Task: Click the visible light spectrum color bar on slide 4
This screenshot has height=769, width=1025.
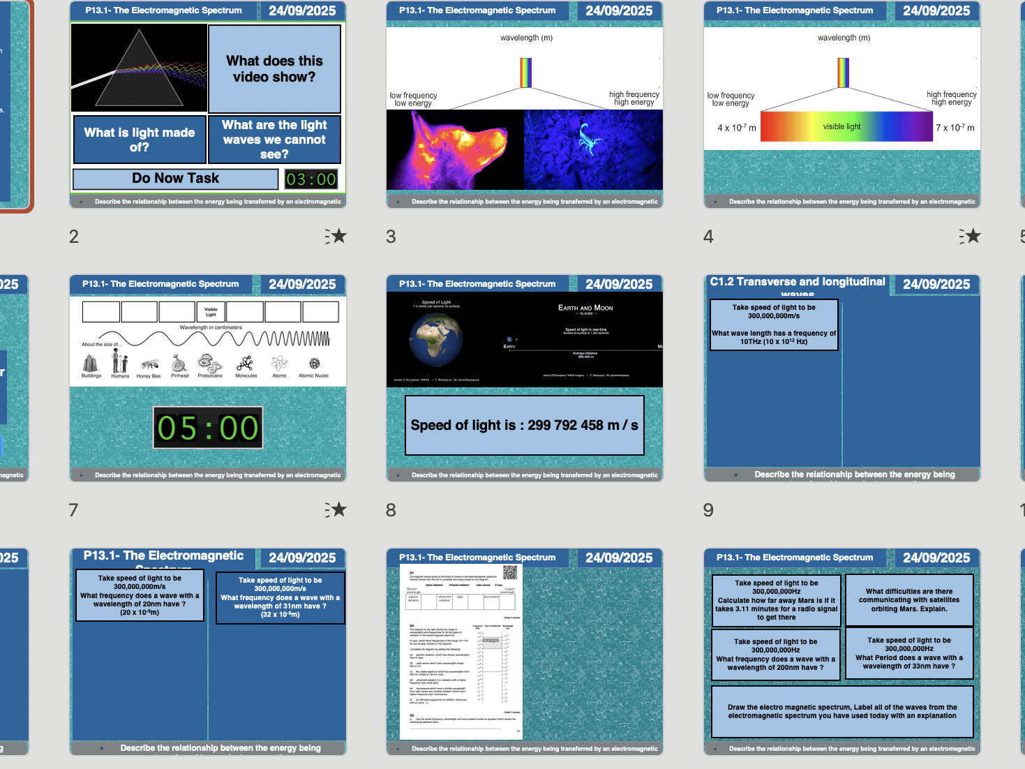Action: (x=846, y=127)
